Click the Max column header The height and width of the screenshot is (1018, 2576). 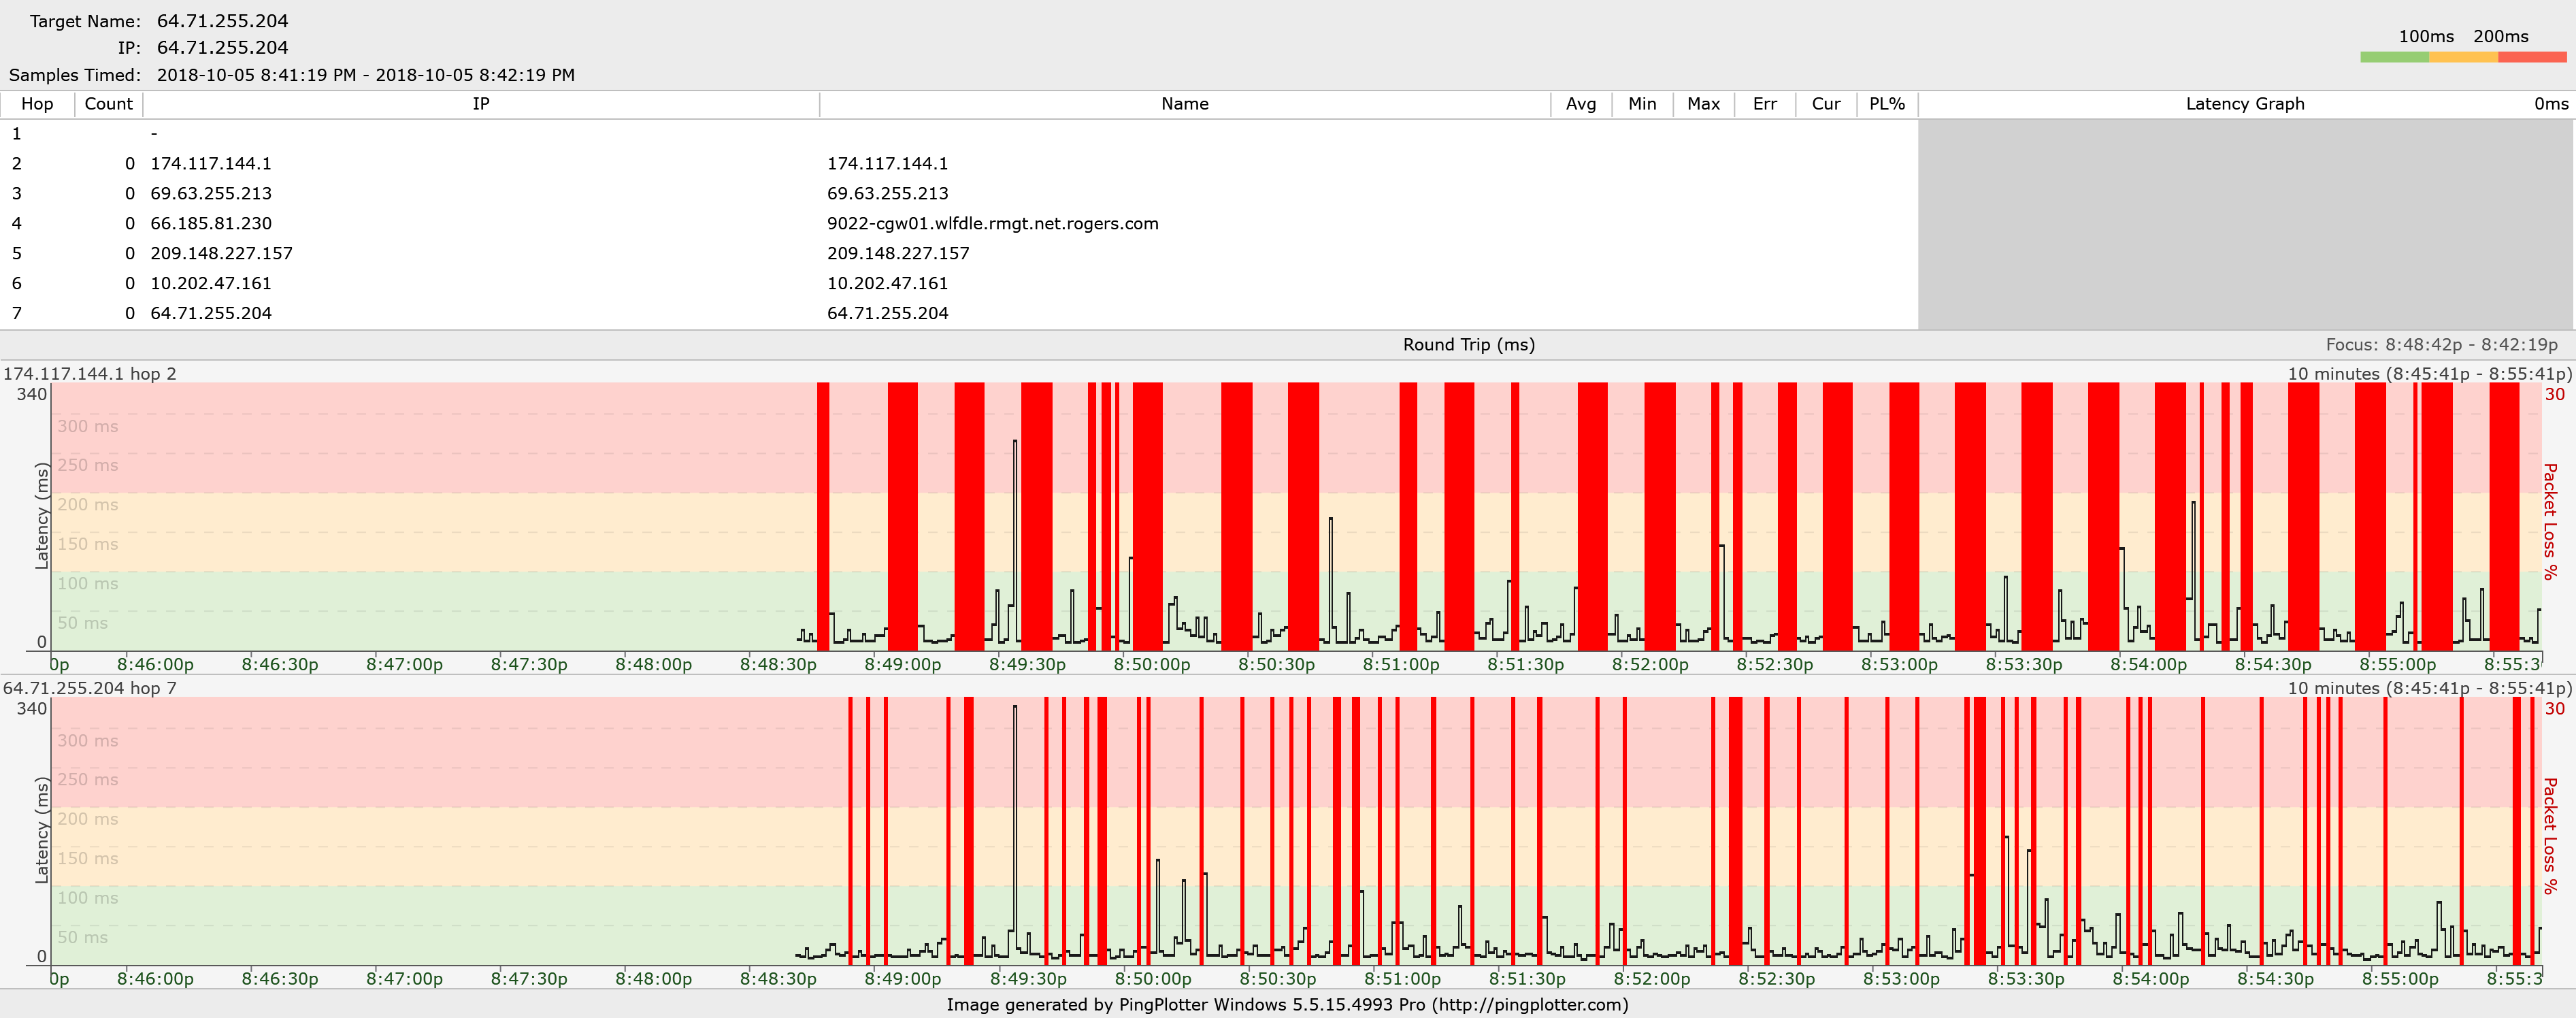click(1703, 104)
